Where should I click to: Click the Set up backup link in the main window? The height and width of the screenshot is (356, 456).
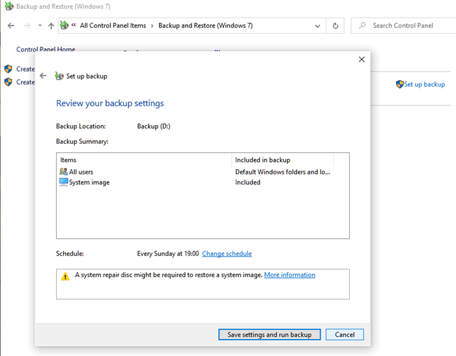424,84
